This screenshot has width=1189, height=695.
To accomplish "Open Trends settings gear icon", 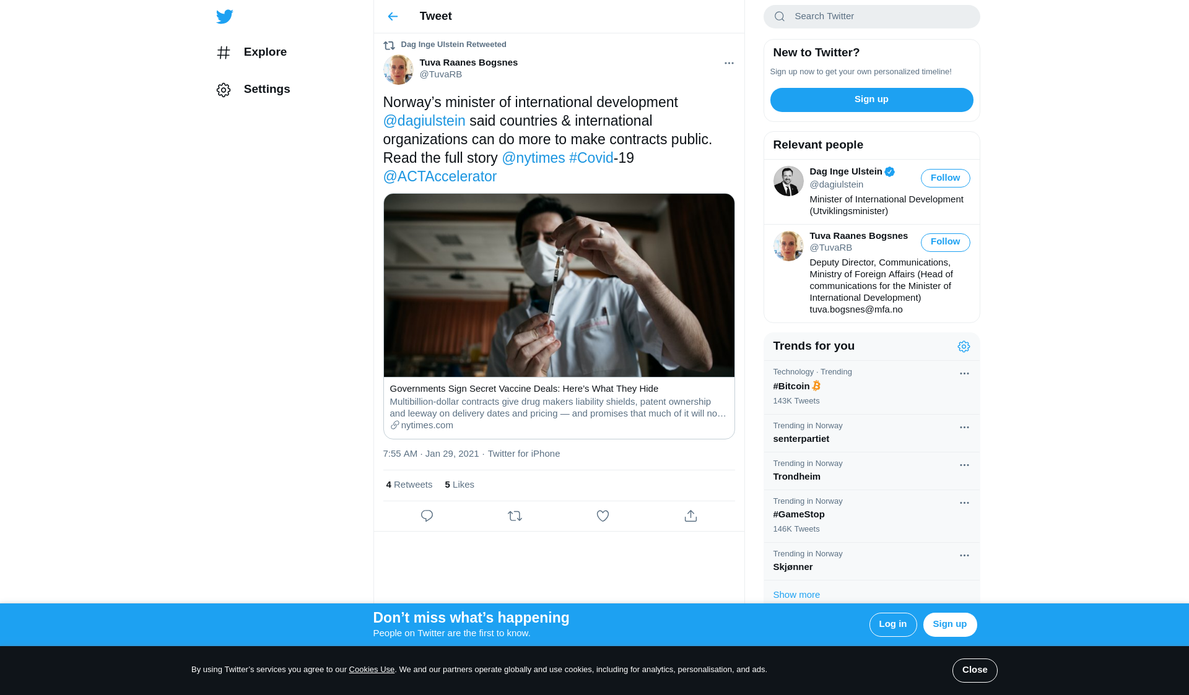I will tap(964, 347).
